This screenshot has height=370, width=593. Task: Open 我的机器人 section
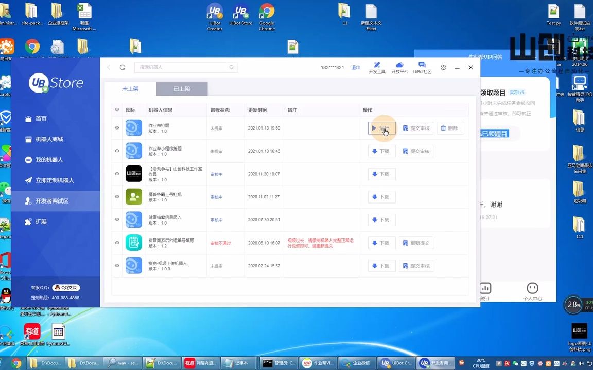click(48, 160)
